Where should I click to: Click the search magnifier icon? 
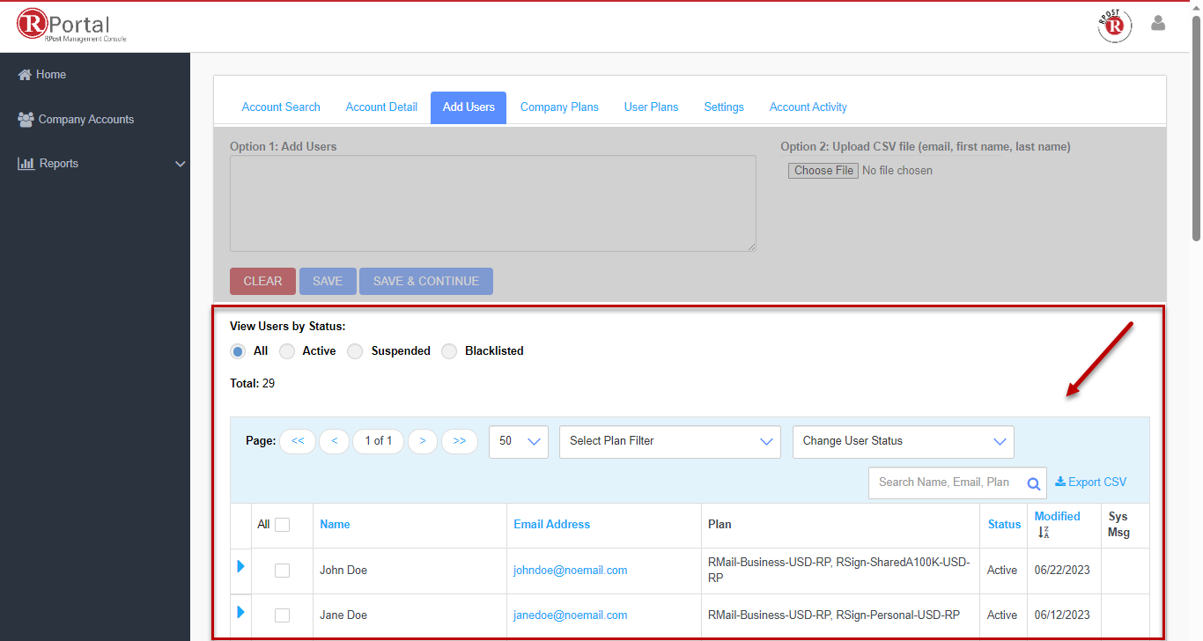[1034, 483]
